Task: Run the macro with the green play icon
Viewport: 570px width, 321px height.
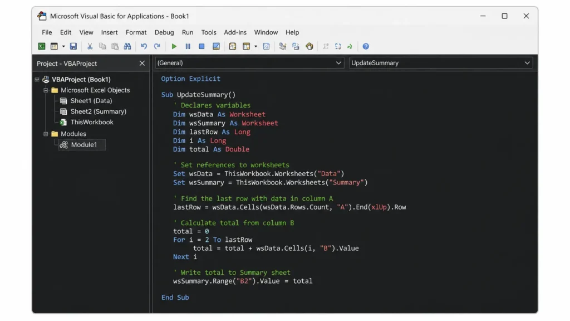Action: (x=174, y=46)
